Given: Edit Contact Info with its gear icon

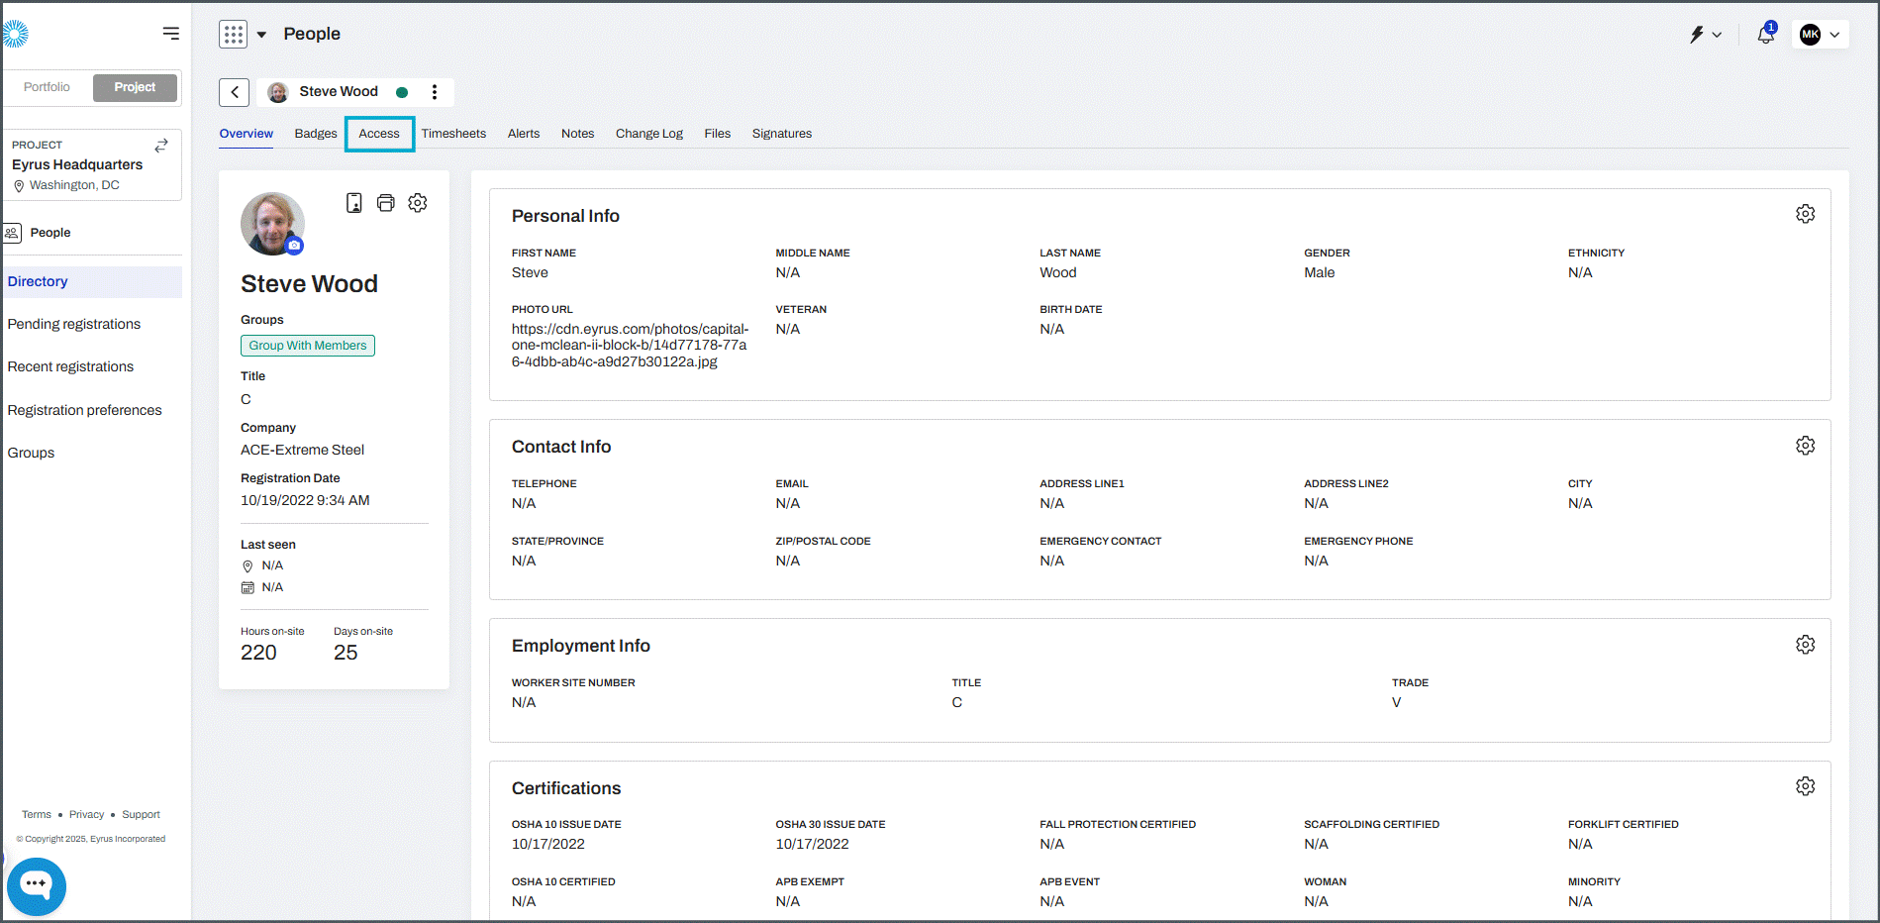Looking at the screenshot, I should click(x=1806, y=446).
